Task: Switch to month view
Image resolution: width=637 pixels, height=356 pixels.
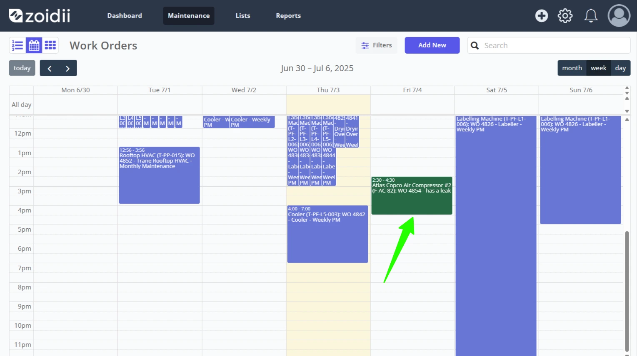Action: [x=572, y=68]
